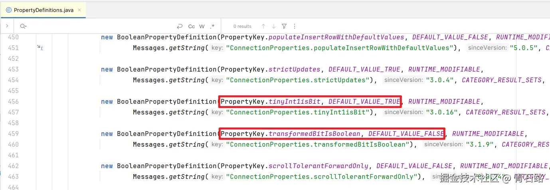Click the "5.0.5" sinceVersion string
This screenshot has height=190, width=550.
[523, 48]
